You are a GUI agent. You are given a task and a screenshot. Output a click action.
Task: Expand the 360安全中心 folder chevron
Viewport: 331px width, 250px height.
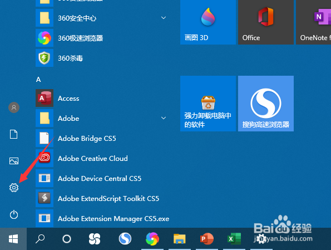coord(164,18)
